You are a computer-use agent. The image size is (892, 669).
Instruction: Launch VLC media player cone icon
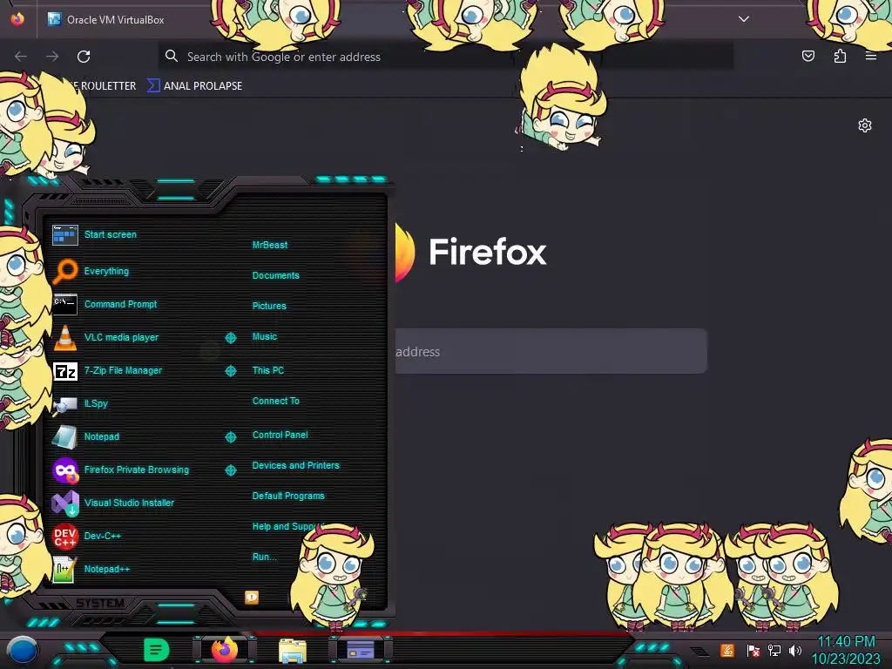pyautogui.click(x=64, y=337)
